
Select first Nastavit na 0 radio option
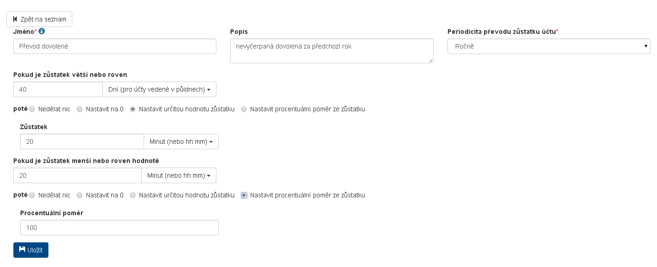pyautogui.click(x=80, y=109)
